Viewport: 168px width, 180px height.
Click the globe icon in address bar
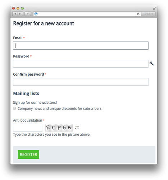[36, 14]
